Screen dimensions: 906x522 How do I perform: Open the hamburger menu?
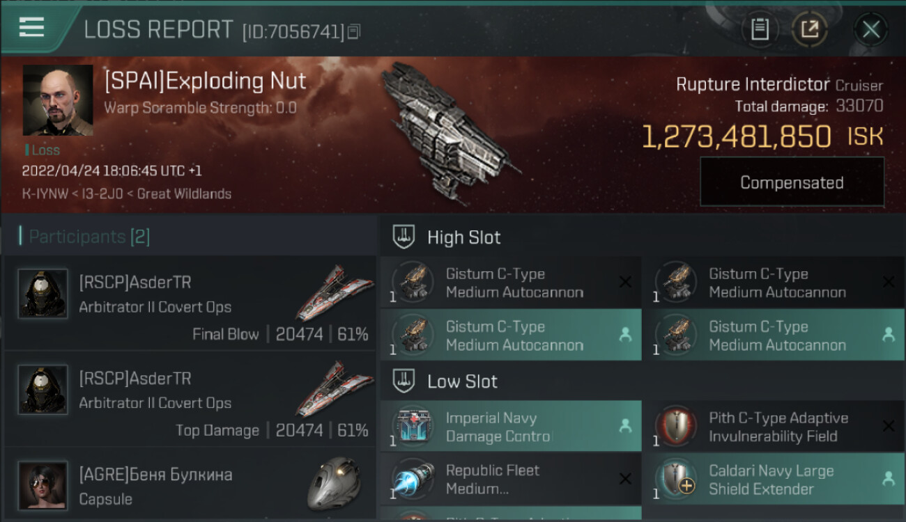(x=32, y=27)
